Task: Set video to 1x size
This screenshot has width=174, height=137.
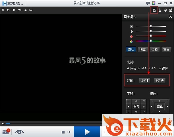Action: click(14, 10)
